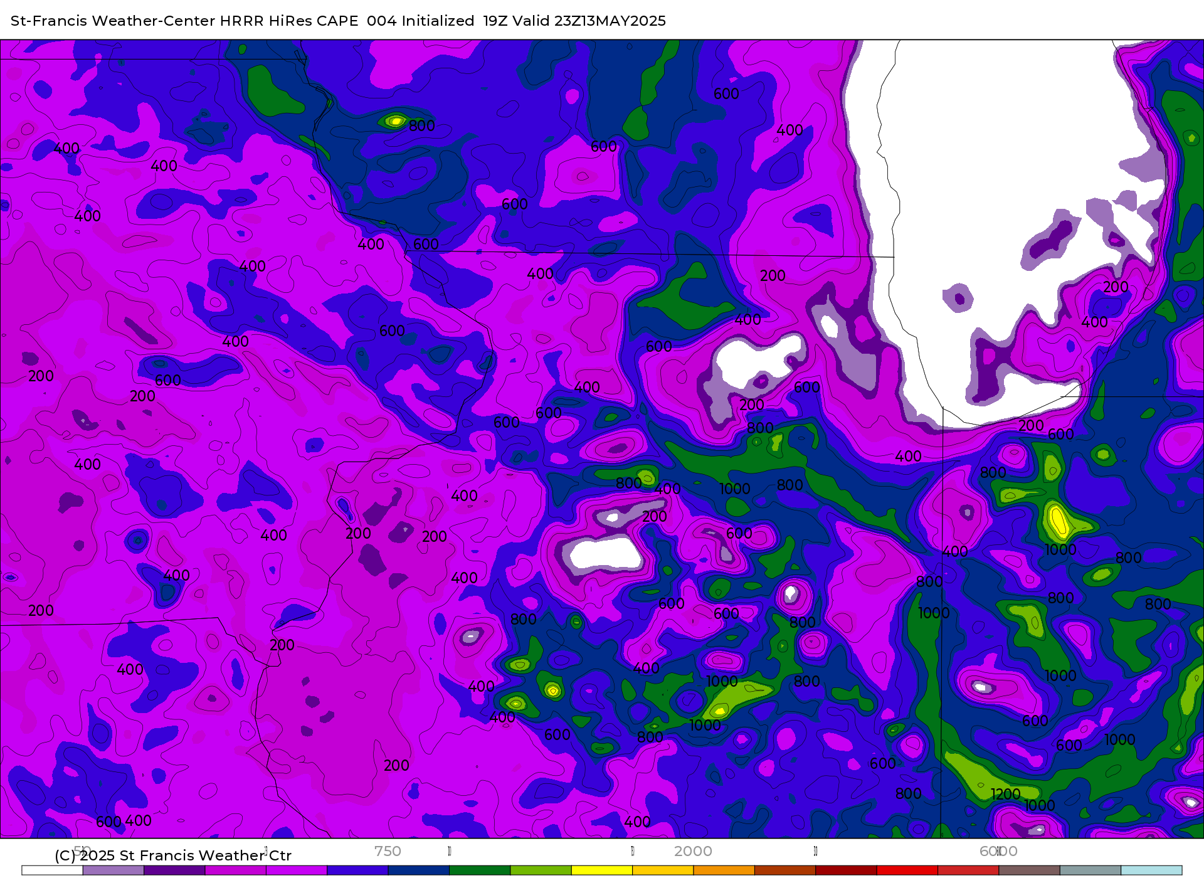The image size is (1204, 878).
Task: Click the HRRR HiRes CAPE map title
Action: [338, 21]
